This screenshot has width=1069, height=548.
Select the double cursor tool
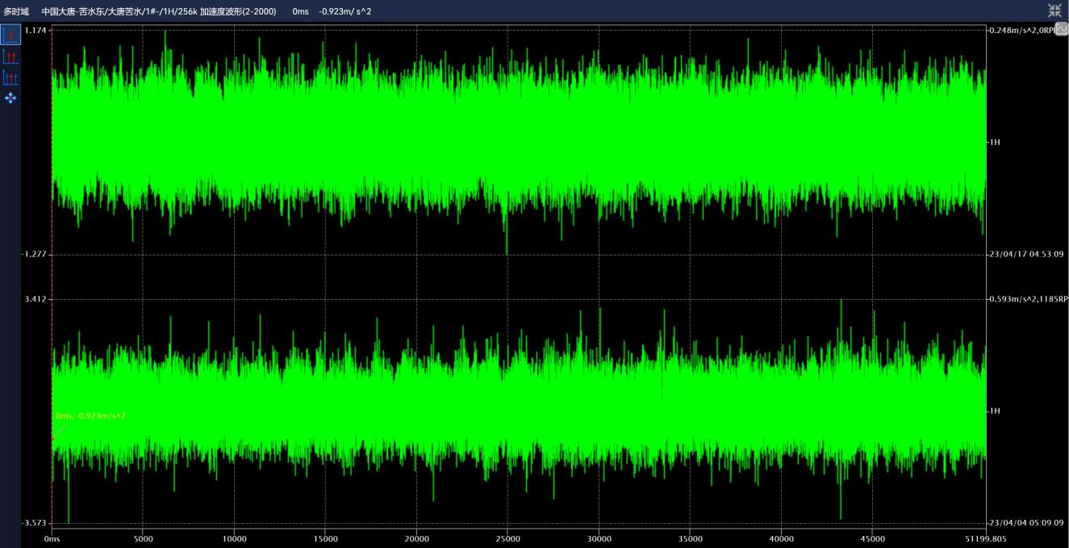(x=10, y=56)
